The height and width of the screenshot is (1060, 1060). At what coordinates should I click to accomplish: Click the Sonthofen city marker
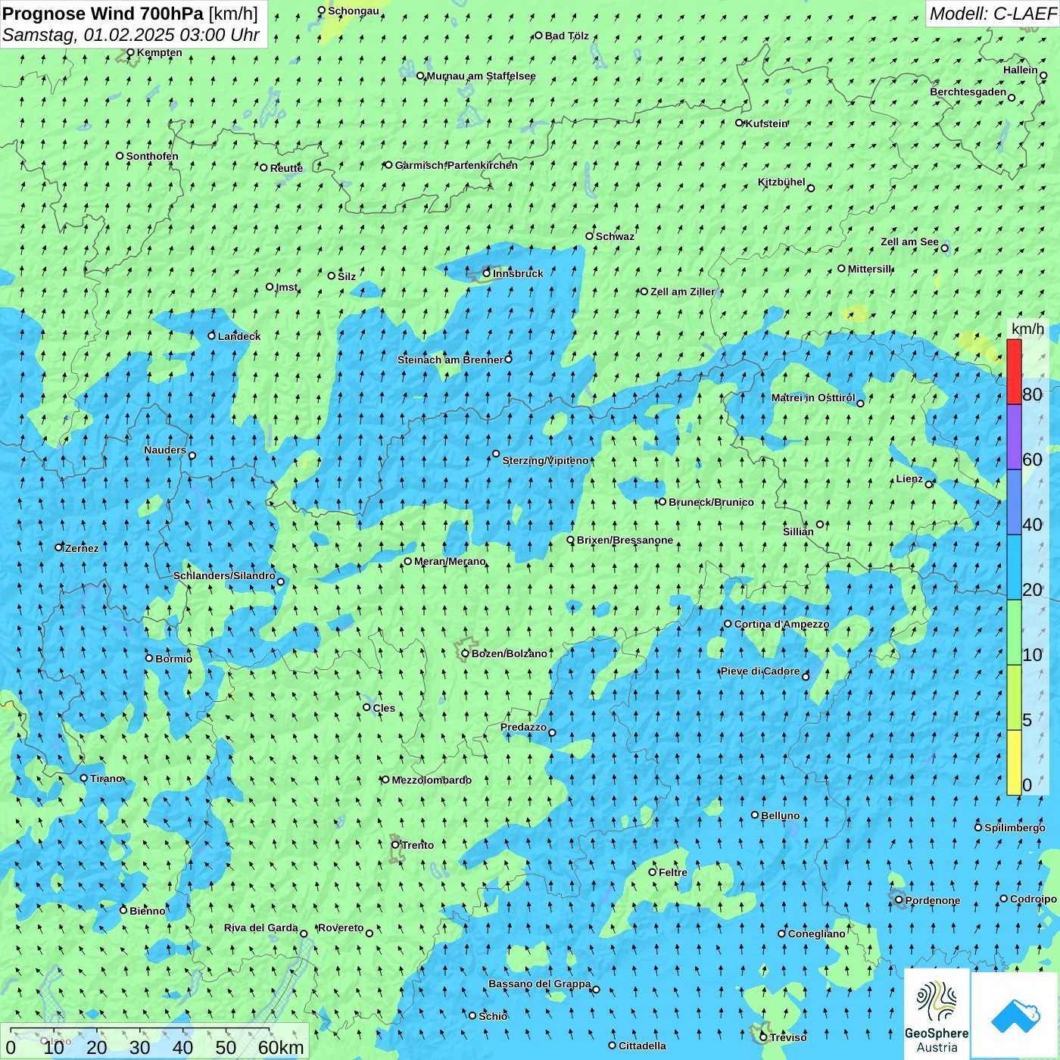pos(120,155)
